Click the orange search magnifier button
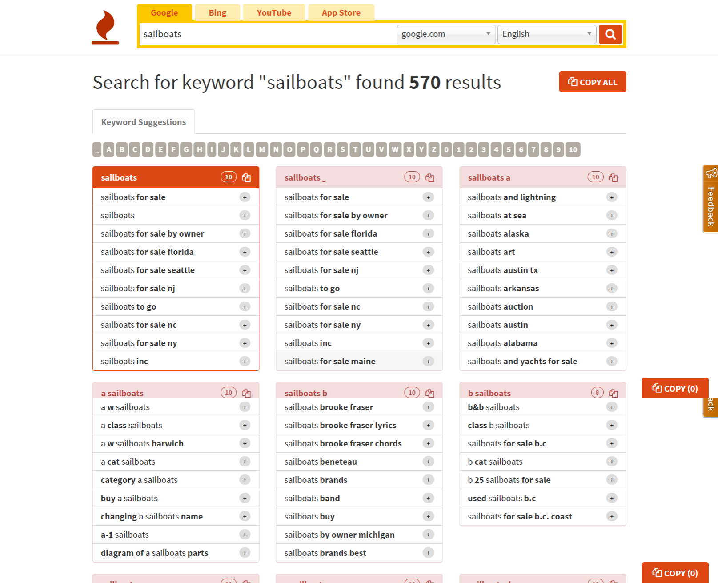This screenshot has width=718, height=583. click(x=610, y=34)
